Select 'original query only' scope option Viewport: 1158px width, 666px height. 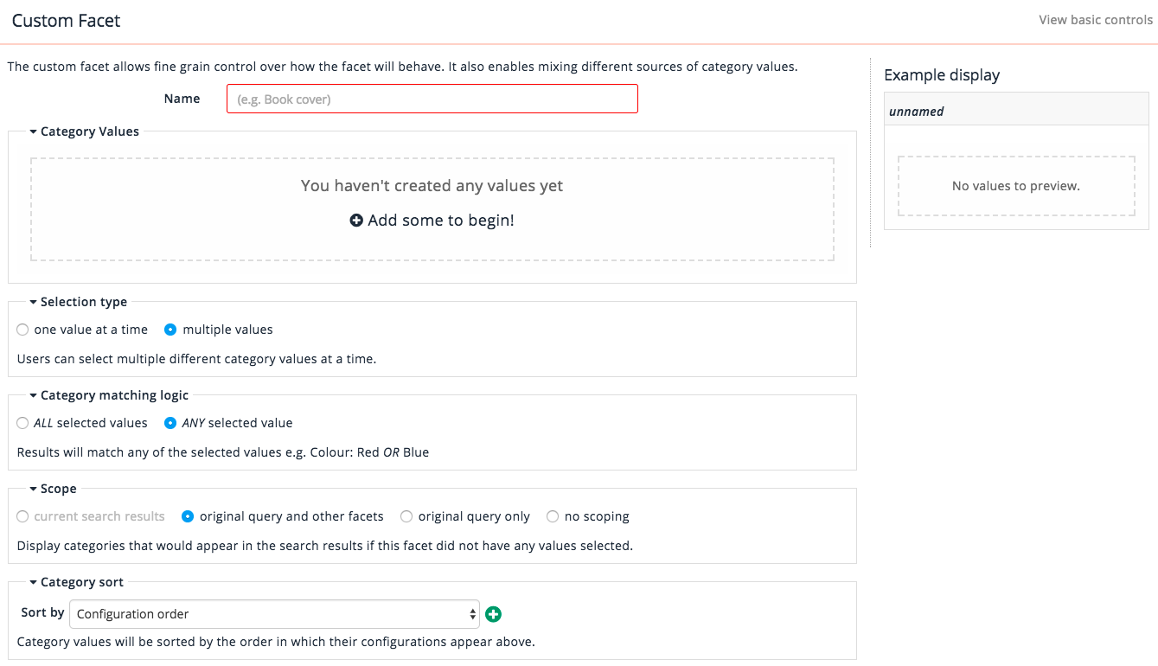[x=406, y=516]
